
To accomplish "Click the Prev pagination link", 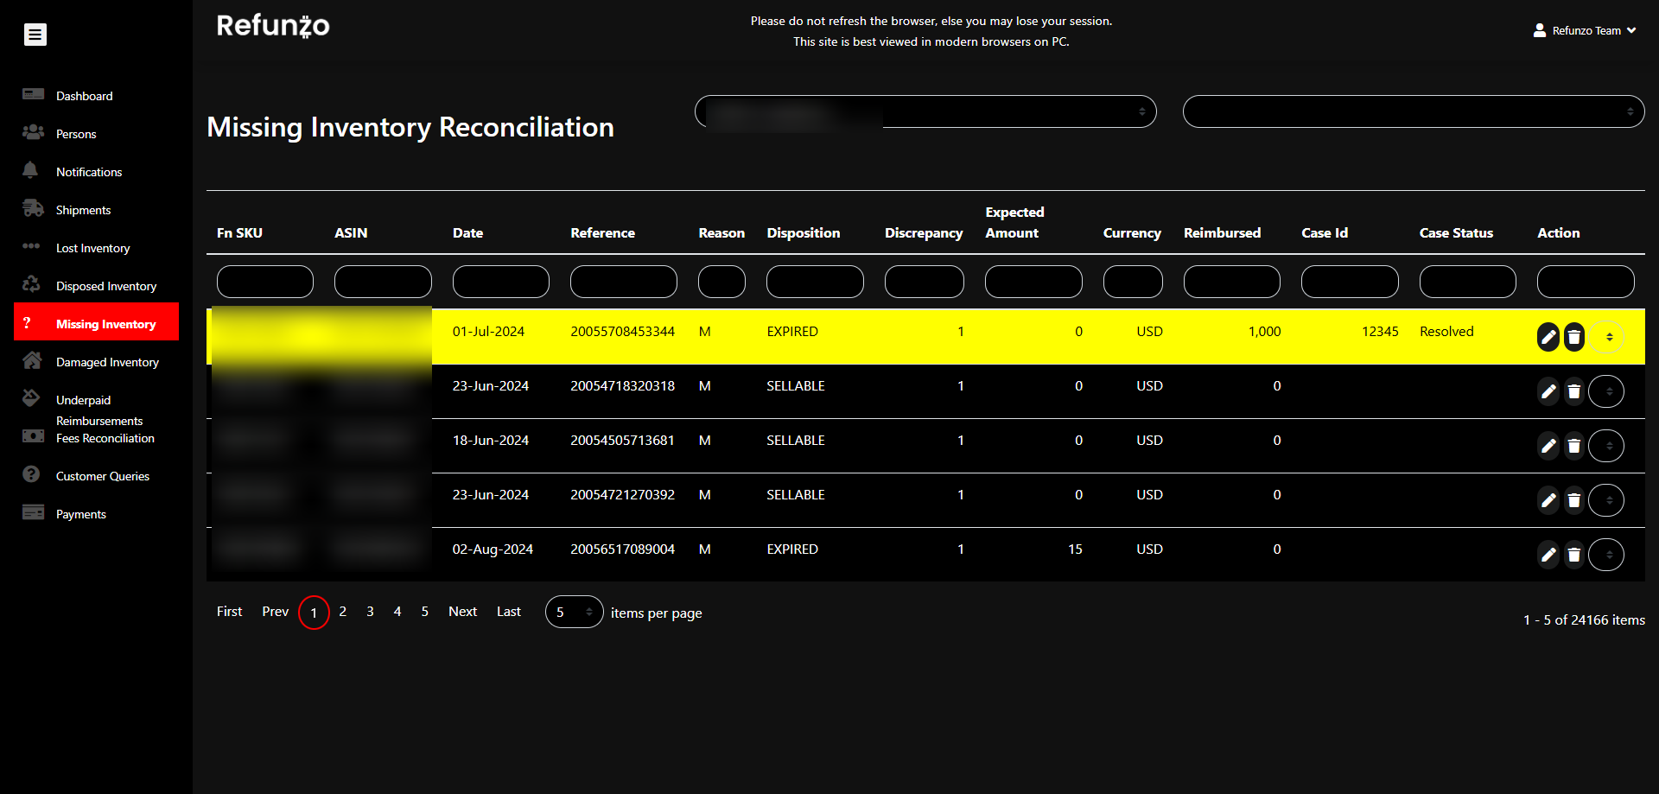I will point(276,612).
